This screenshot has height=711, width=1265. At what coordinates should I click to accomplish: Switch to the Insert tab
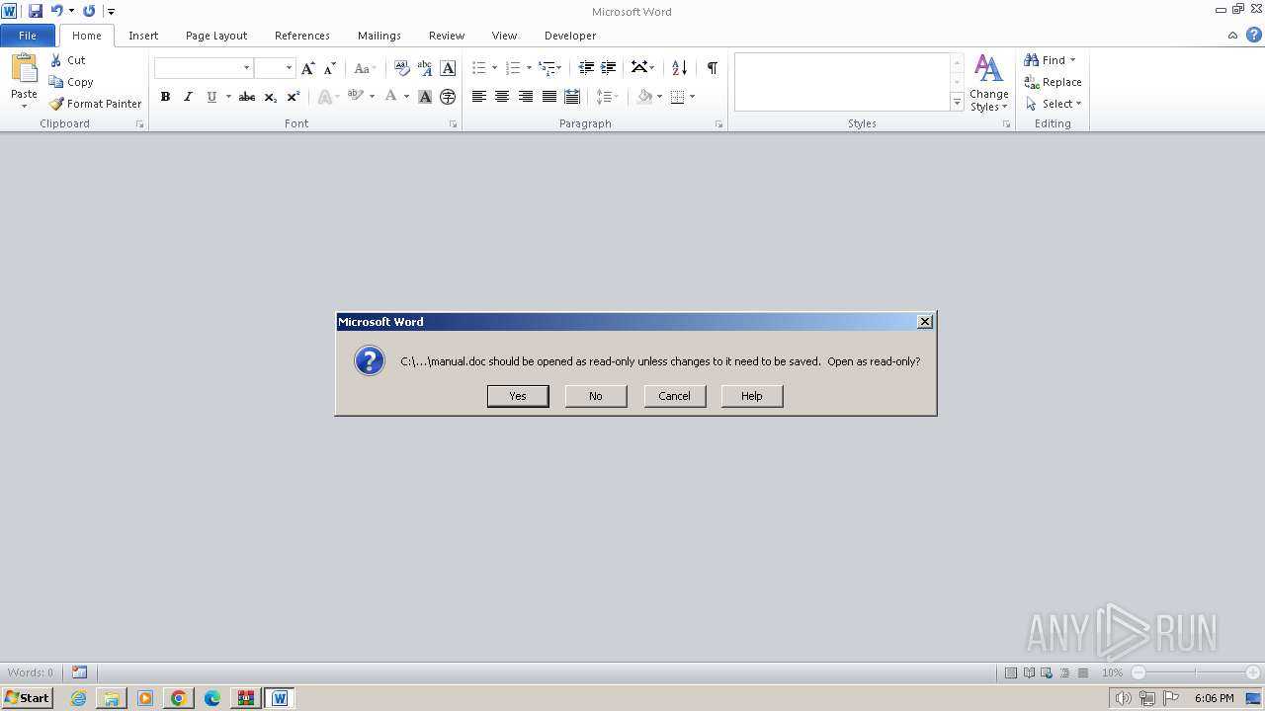[143, 36]
